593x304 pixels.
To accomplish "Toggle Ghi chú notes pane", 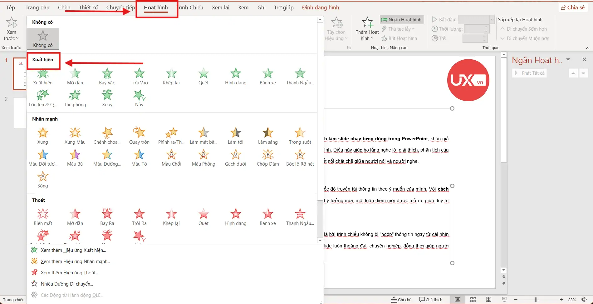I will click(401, 299).
